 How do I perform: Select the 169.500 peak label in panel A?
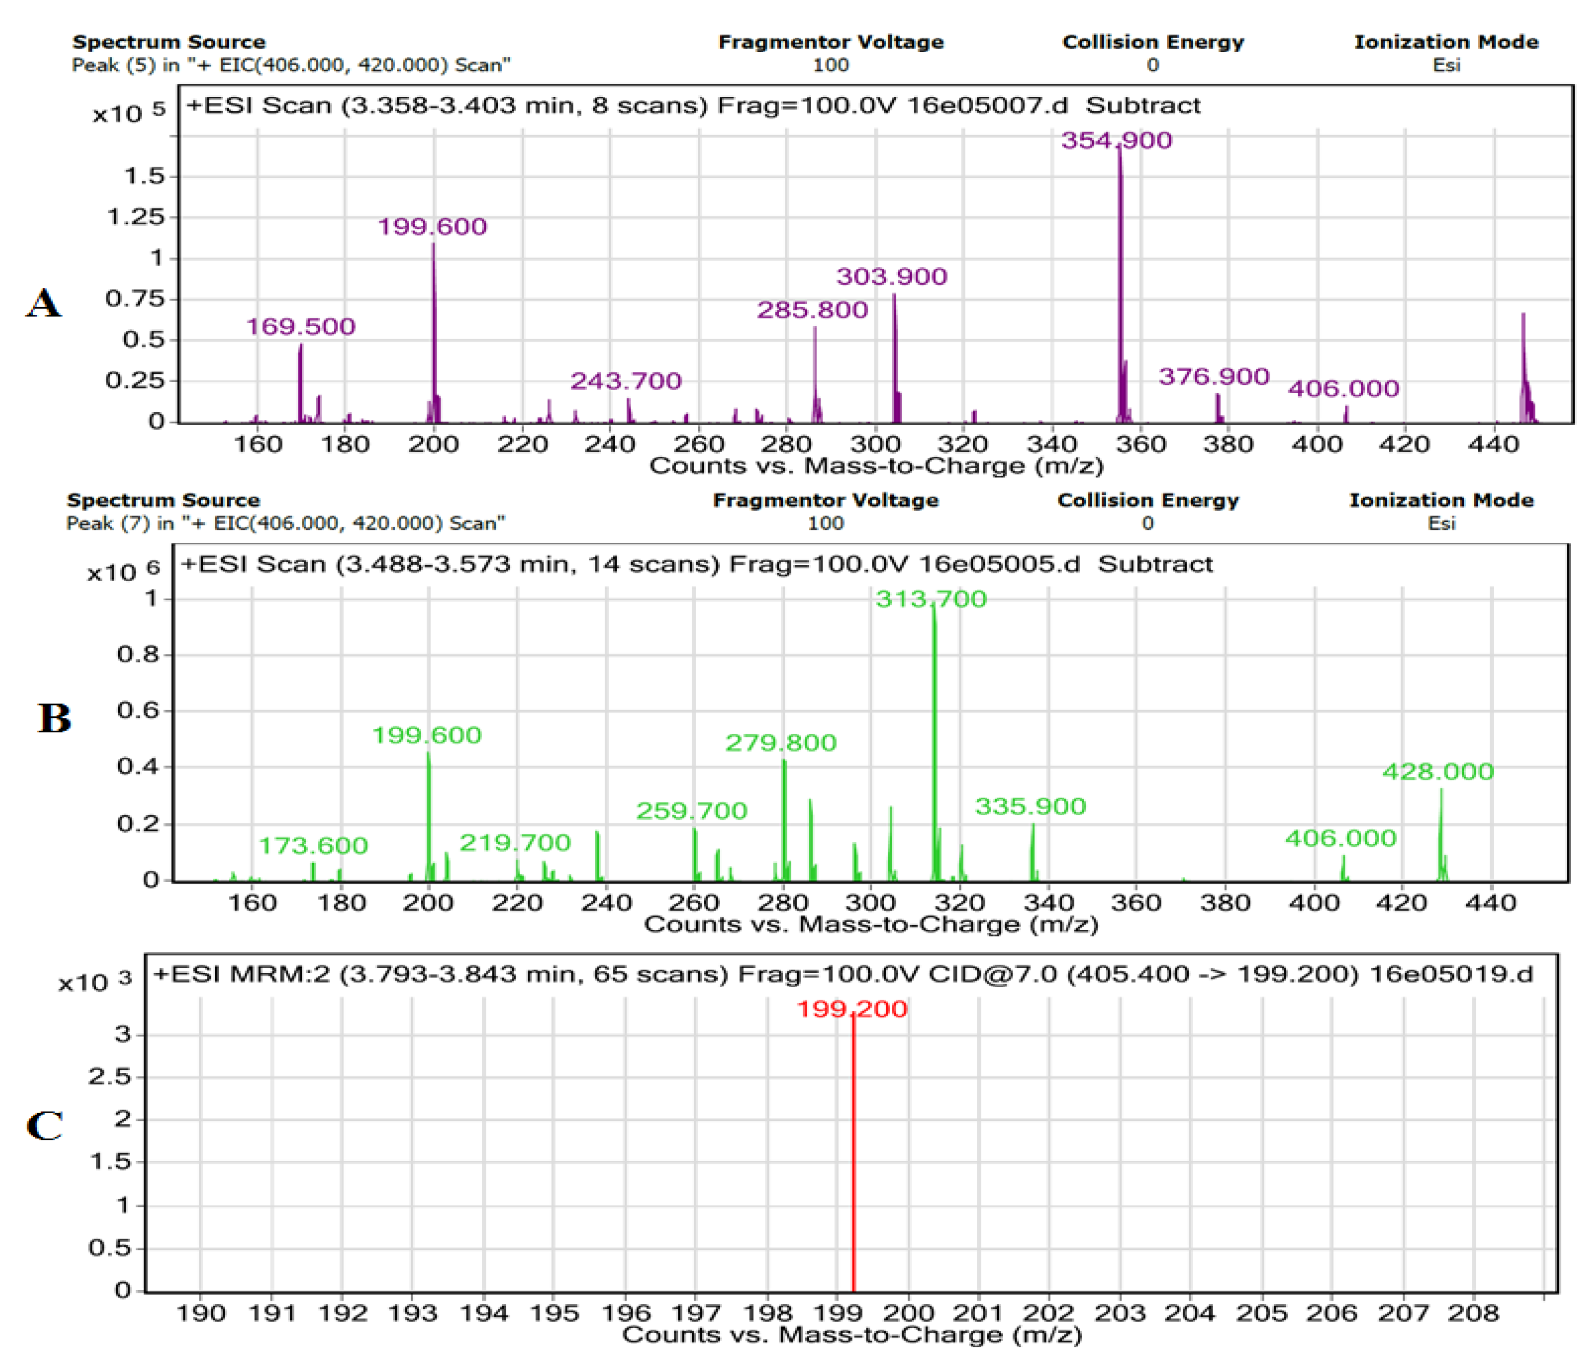pyautogui.click(x=300, y=326)
